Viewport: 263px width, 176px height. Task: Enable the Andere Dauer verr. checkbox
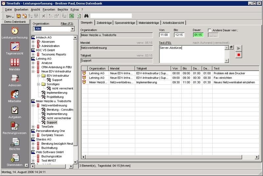click(x=209, y=30)
